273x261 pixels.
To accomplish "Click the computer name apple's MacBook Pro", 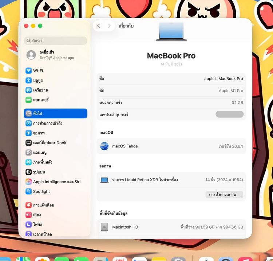I will (x=223, y=79).
